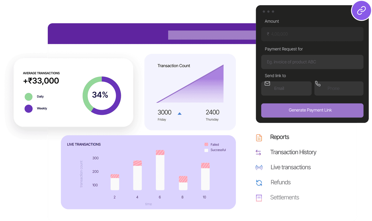Screen dimensions: 372x221
Task: Click the Live transactions signal icon
Action: (x=259, y=167)
